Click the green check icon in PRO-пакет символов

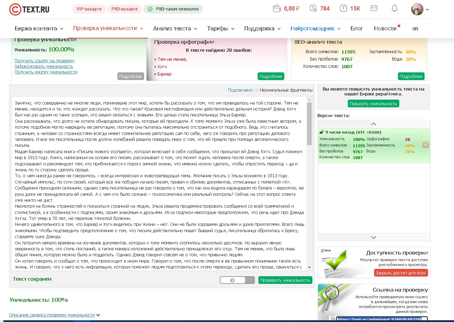tap(150, 9)
